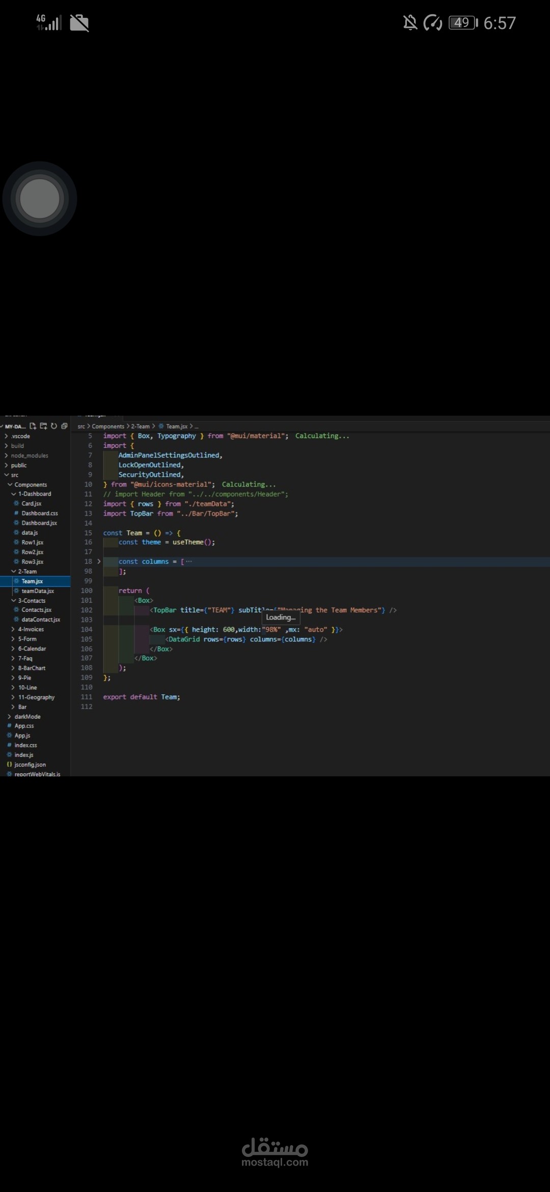The width and height of the screenshot is (550, 1192).
Task: Click the New File icon in explorer header
Action: point(33,426)
